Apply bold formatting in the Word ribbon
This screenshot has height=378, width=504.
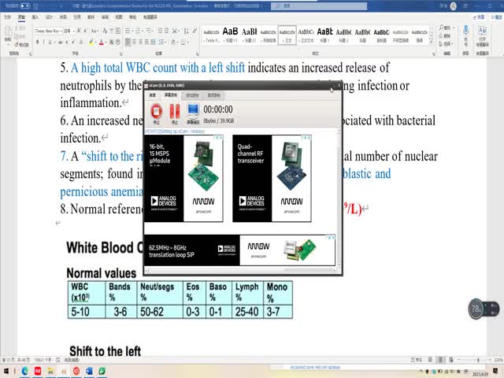pos(37,40)
